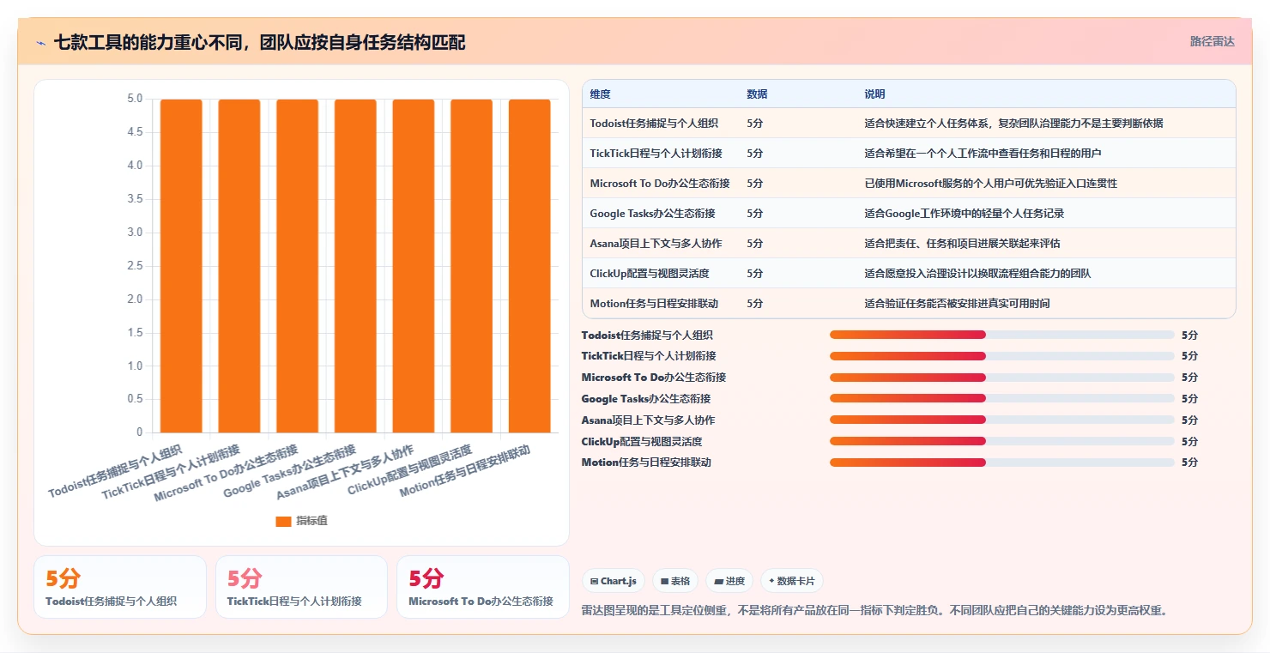Click the TickTick bar in the bar chart

[239, 266]
